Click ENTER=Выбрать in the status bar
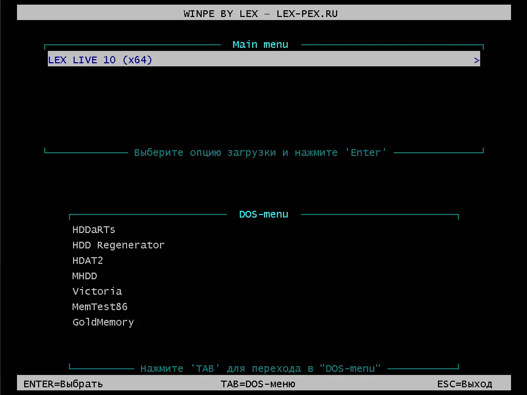The height and width of the screenshot is (395, 527). click(61, 384)
